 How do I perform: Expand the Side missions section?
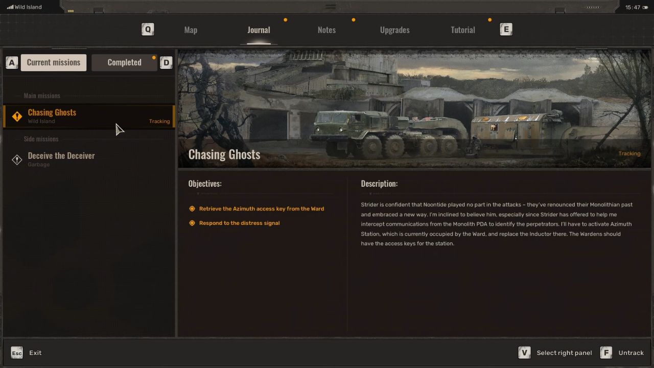(x=41, y=139)
